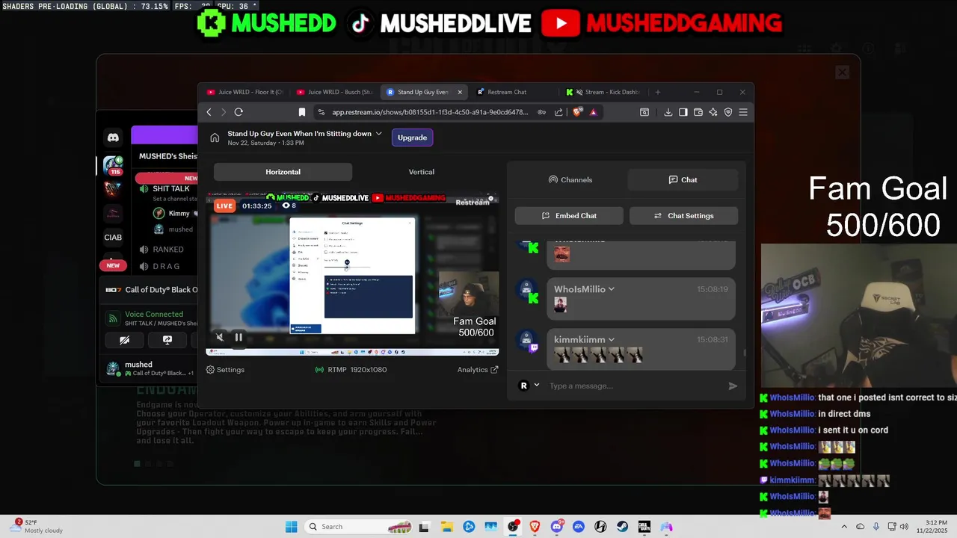This screenshot has width=957, height=538.
Task: Open weather widget on taskbar
Action: (37, 526)
